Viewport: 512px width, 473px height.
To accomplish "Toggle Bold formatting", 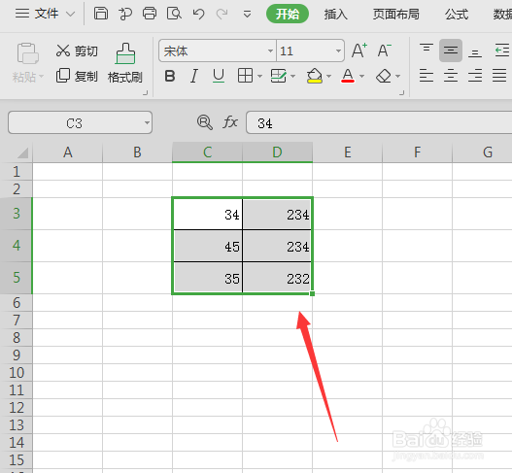I will 170,76.
